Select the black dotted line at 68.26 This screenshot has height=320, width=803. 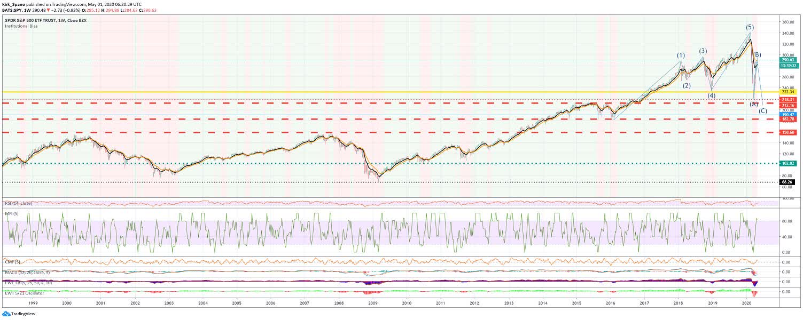coord(390,182)
